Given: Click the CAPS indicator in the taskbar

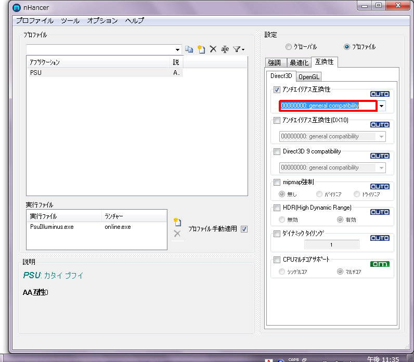Looking at the screenshot, I should (x=294, y=359).
